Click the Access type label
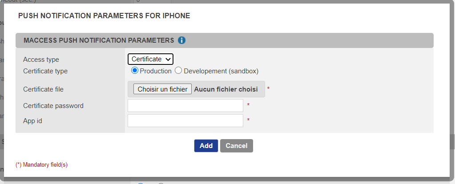 pos(41,60)
